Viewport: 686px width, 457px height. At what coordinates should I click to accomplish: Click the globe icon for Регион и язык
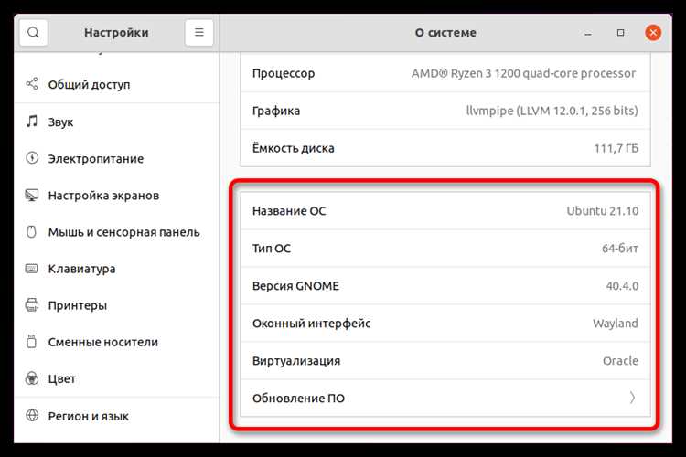(x=32, y=416)
